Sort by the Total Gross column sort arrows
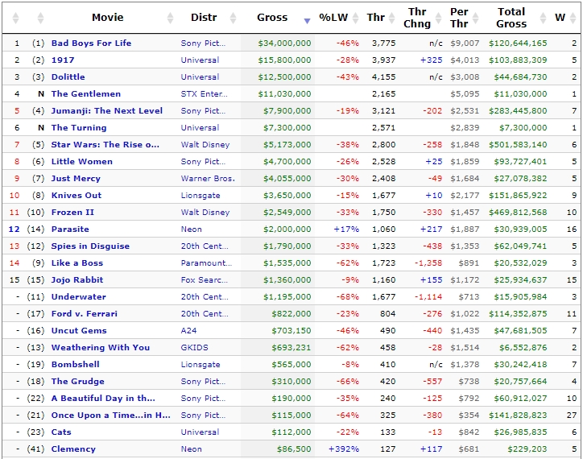 pos(544,18)
